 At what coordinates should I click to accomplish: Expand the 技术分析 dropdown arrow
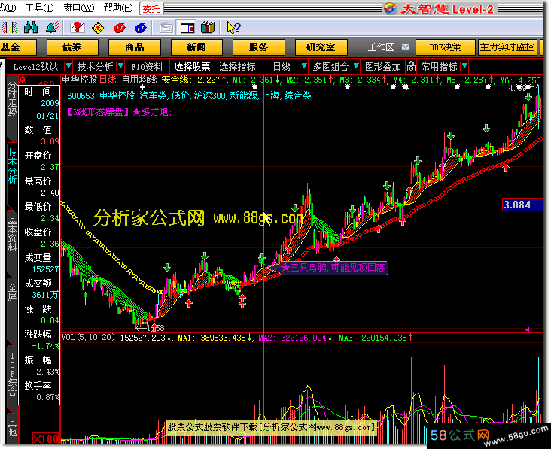120,66
